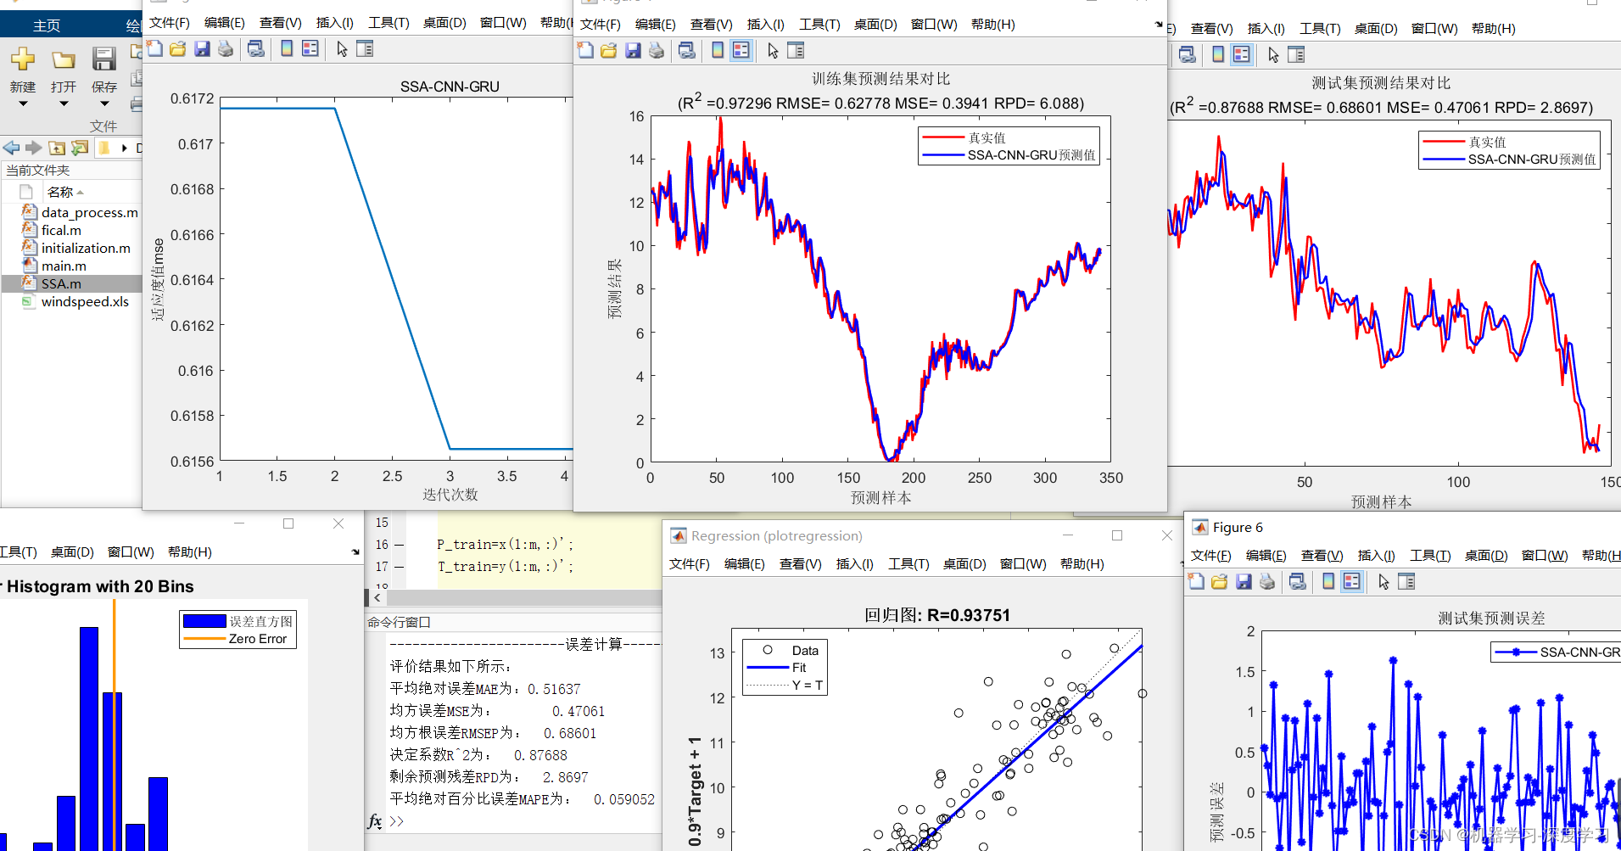This screenshot has height=851, width=1621.
Task: Click Print icon in SSA-CNN-GRU figure toolbar
Action: click(x=226, y=49)
